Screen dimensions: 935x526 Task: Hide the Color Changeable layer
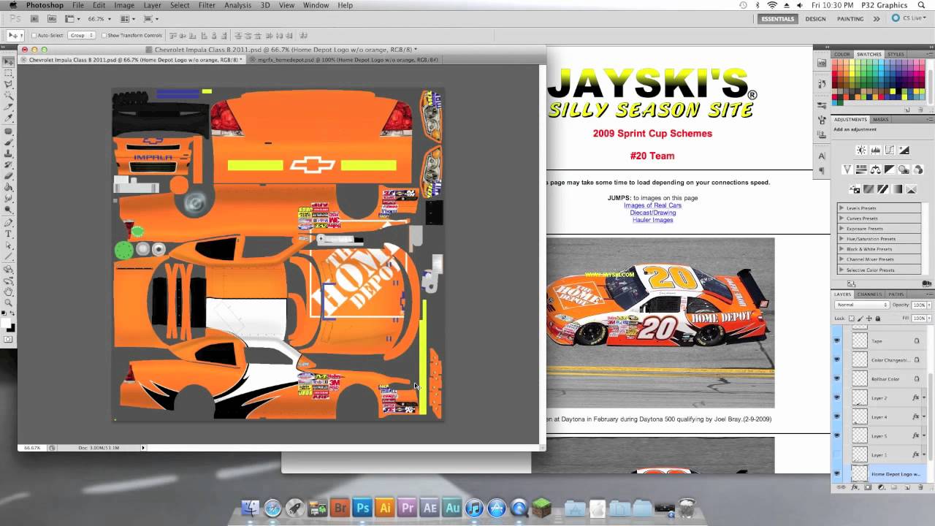[x=837, y=359]
